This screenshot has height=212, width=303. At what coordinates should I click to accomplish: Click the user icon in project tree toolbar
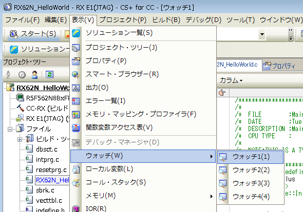[x=35, y=75]
